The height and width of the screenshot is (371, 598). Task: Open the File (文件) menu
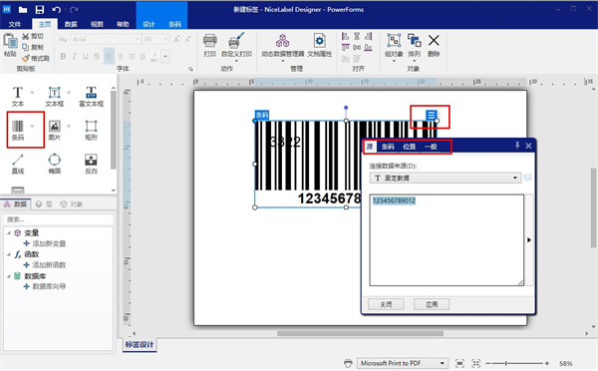point(15,24)
